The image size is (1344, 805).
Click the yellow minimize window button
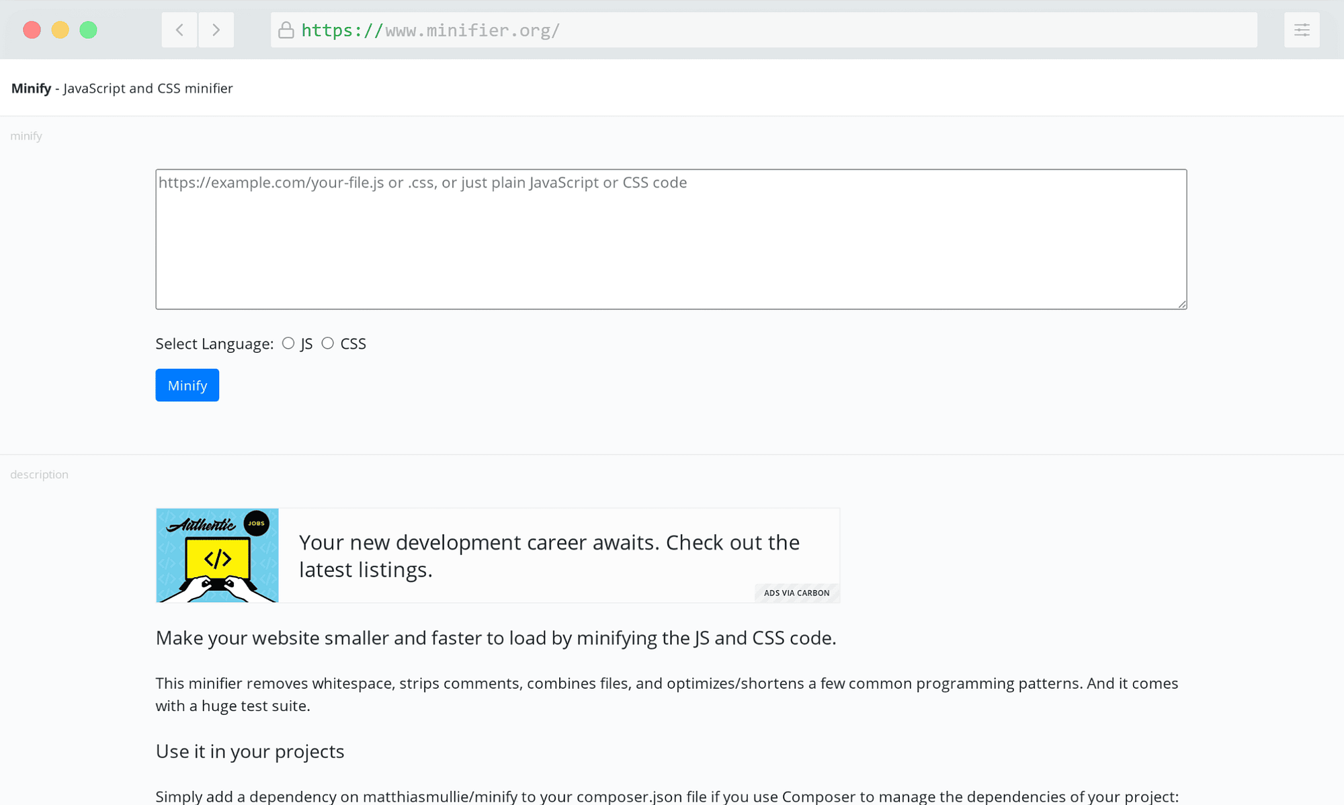point(59,29)
